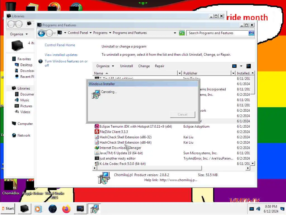The width and height of the screenshot is (286, 215).
Task: Select Pictures in Libraries sidebar
Action: click(x=26, y=106)
